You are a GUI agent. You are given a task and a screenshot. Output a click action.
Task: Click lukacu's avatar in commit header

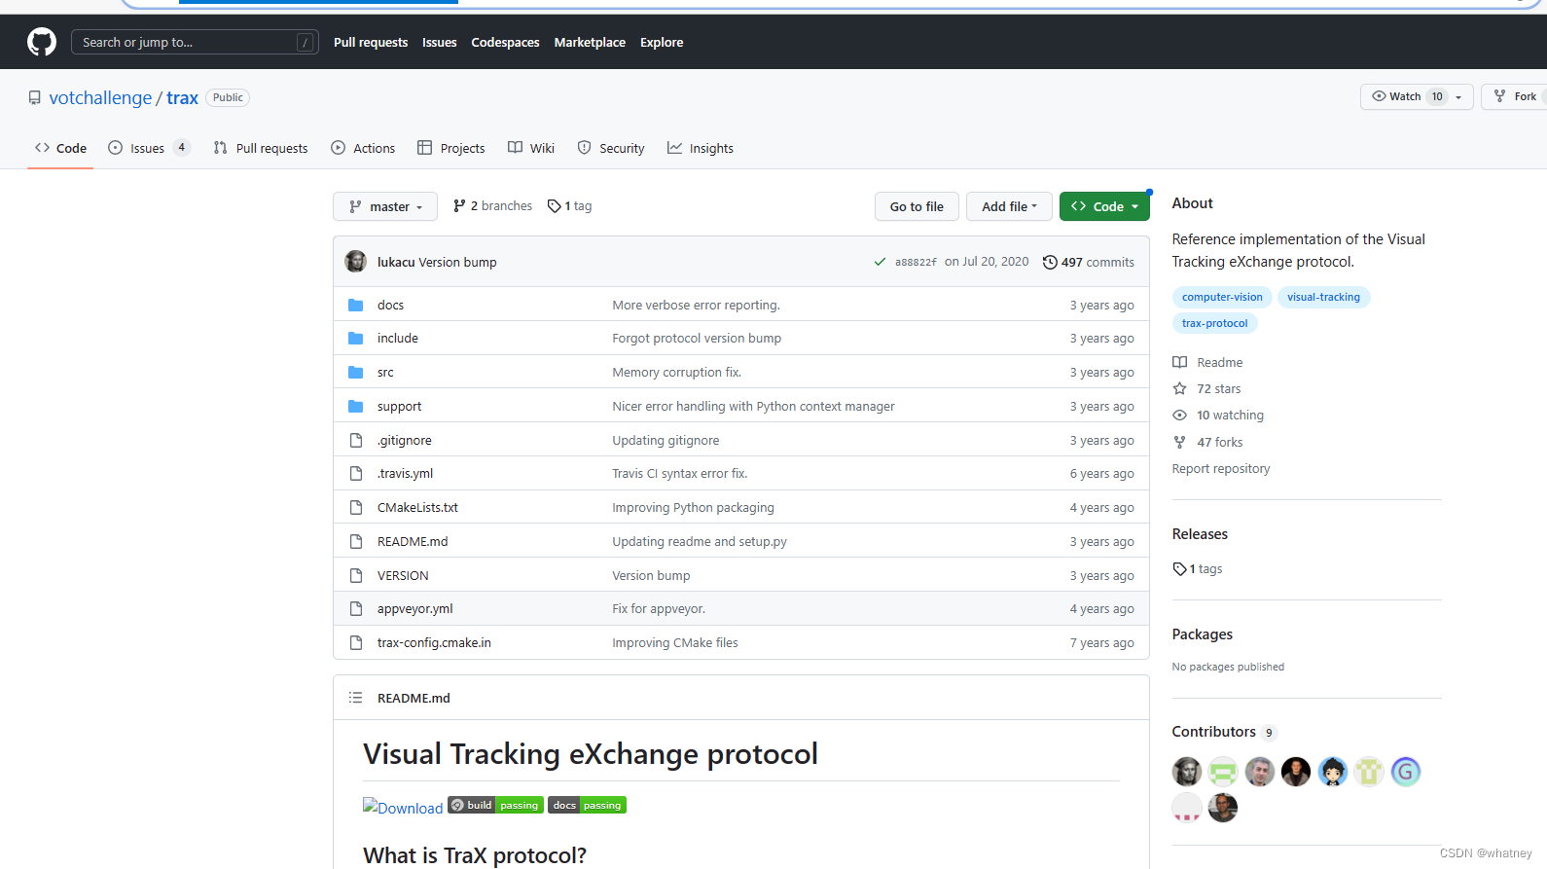(x=356, y=262)
